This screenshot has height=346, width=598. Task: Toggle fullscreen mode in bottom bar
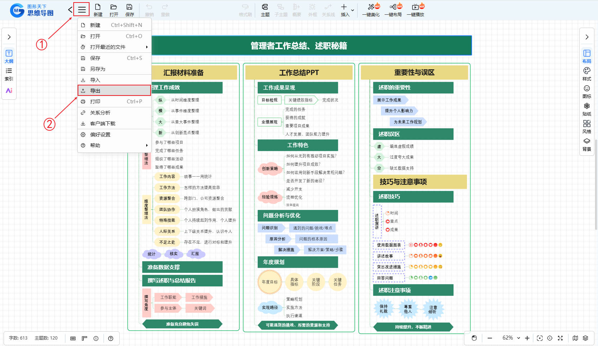[x=560, y=338]
